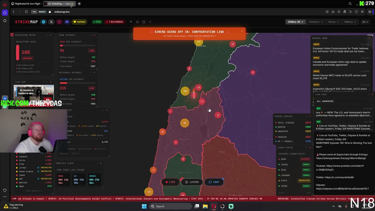The height and width of the screenshot is (211, 375).
Task: Open the StrikeMap Telegram channel icon
Action: (x=44, y=22)
